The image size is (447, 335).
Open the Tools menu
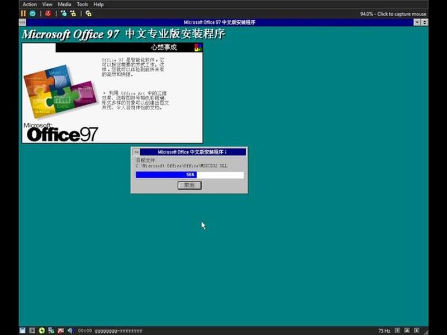coord(82,4)
